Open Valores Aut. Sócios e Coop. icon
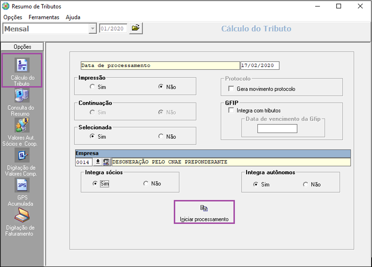The width and height of the screenshot is (372, 267). (22, 125)
